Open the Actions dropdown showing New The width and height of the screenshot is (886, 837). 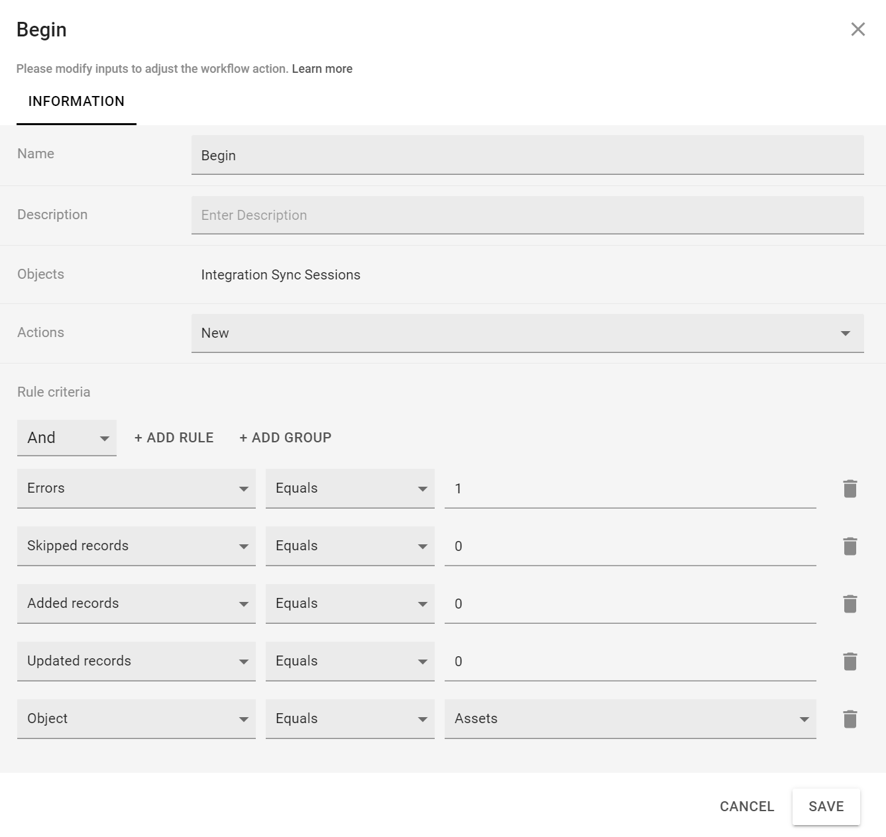coord(527,333)
